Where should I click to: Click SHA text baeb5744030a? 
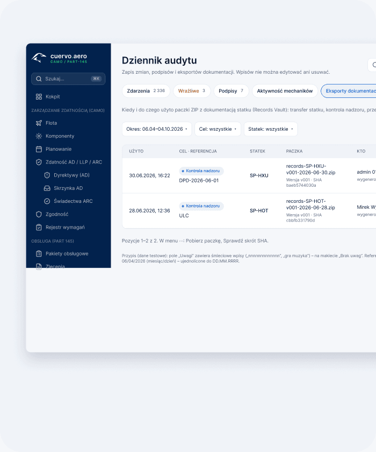tap(301, 185)
